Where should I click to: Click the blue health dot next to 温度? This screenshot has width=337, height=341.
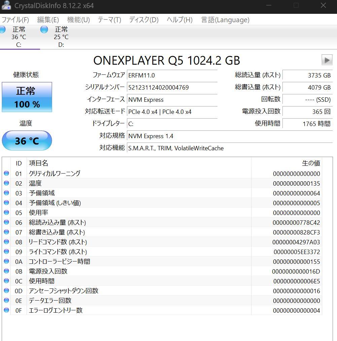click(6, 183)
